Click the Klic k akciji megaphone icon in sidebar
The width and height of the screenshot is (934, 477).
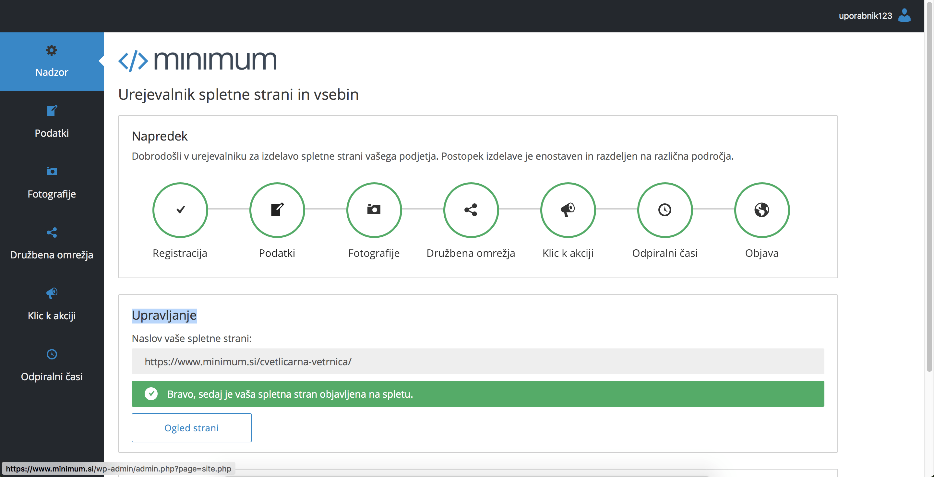tap(52, 293)
